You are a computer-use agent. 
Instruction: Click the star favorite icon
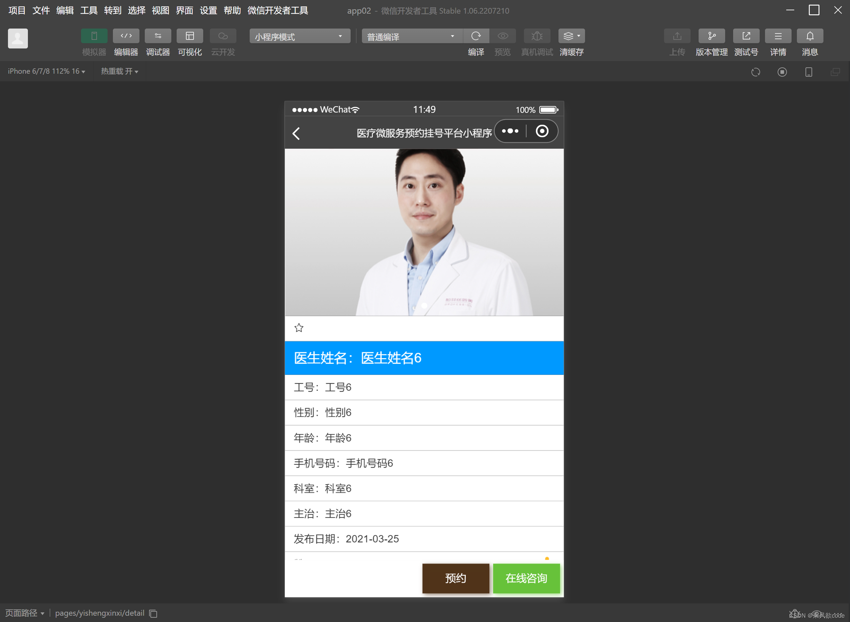click(298, 328)
